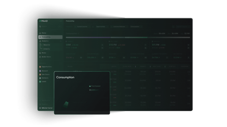Open the Waterfall analytics item

(47, 45)
